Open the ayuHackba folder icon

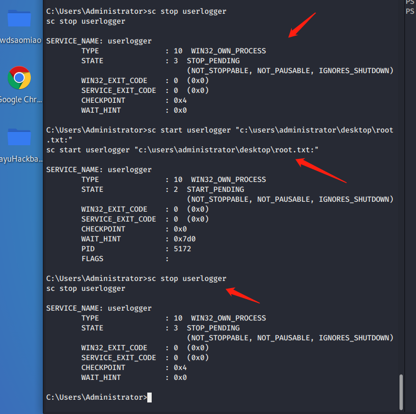[19, 137]
